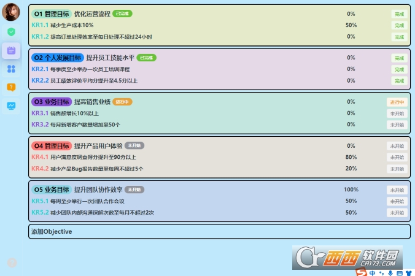Open 未开始 status selector for O4 row

397,146
